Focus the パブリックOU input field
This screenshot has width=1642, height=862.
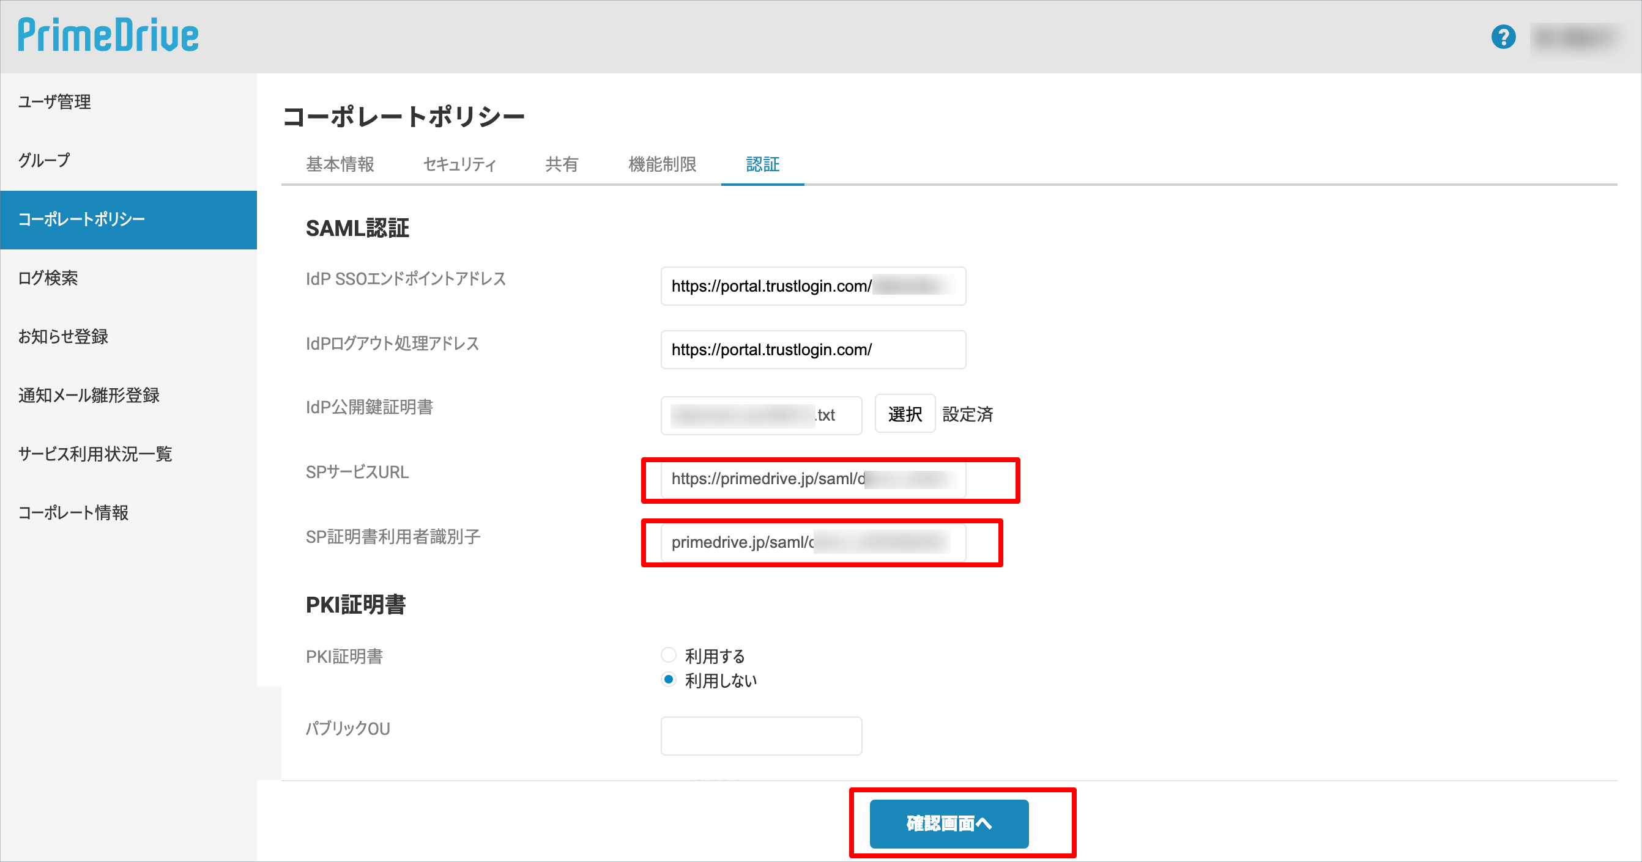[x=761, y=736]
